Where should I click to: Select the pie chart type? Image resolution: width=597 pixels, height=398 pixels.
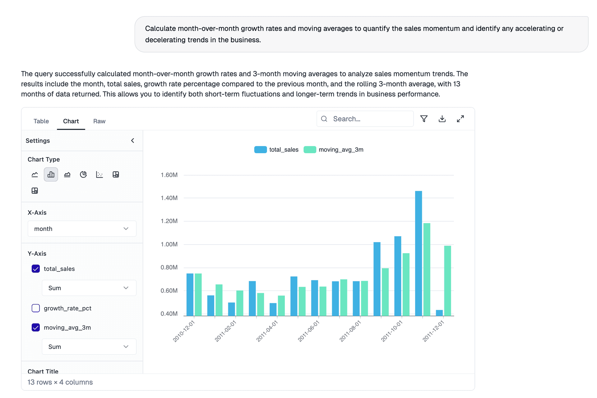coord(83,174)
